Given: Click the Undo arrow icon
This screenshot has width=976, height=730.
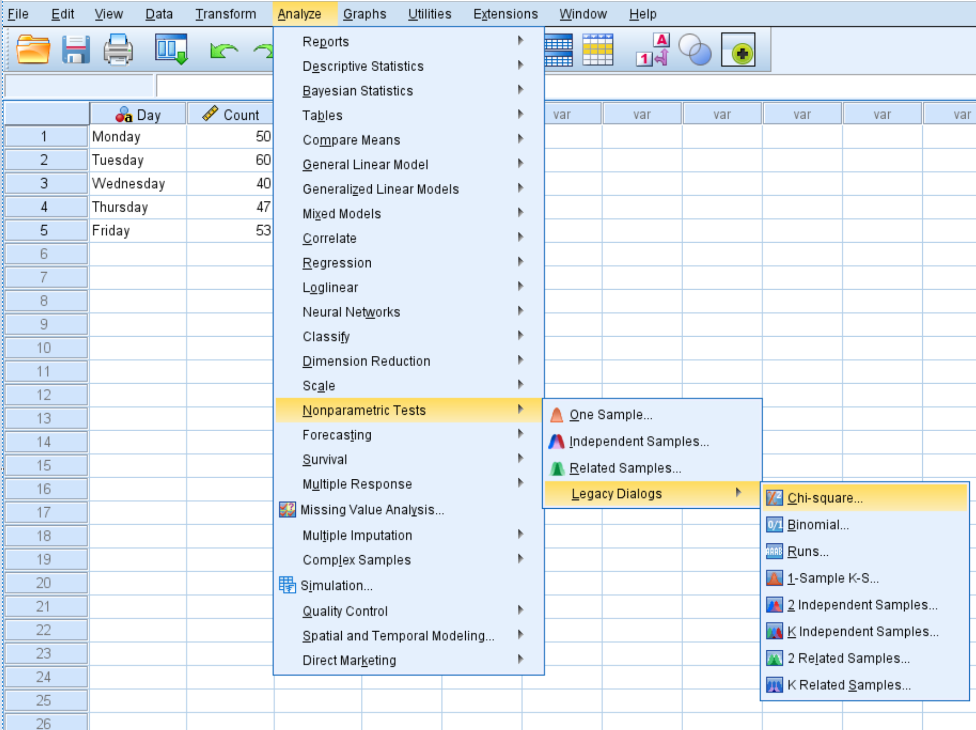Looking at the screenshot, I should pos(224,50).
